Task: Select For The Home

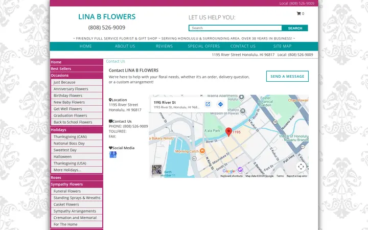Action: [77, 224]
